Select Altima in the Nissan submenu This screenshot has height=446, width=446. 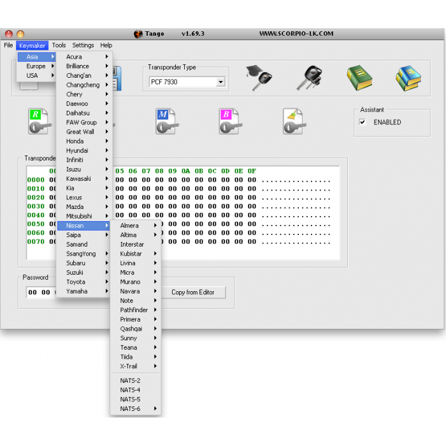(x=136, y=235)
